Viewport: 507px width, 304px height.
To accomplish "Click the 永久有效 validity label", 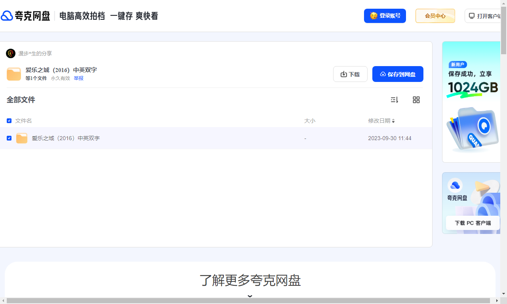I will pos(60,78).
